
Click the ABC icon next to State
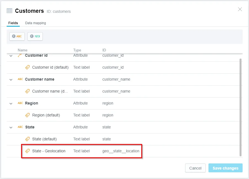pyautogui.click(x=20, y=127)
